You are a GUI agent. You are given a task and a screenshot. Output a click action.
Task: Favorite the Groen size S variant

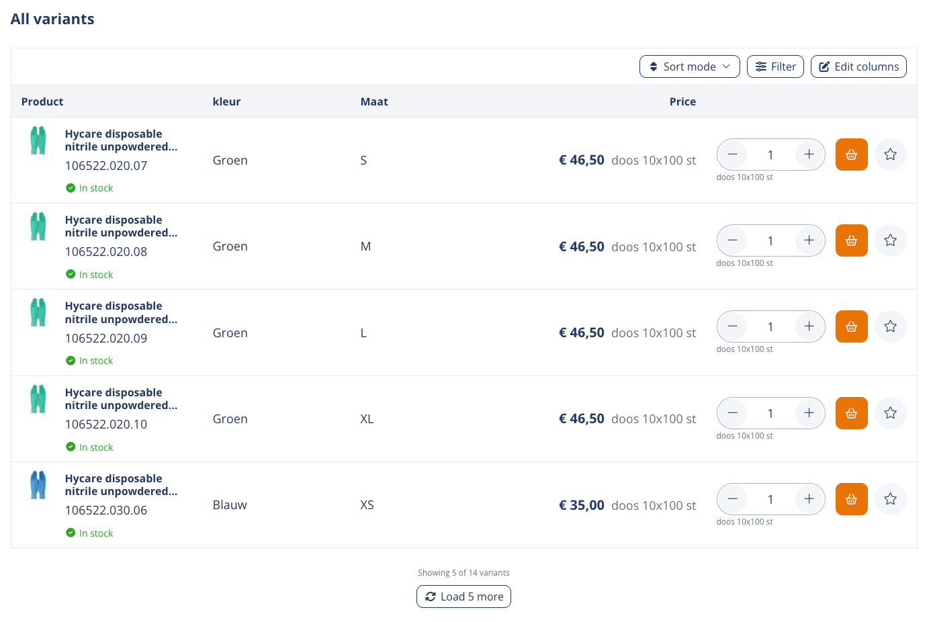click(x=891, y=154)
